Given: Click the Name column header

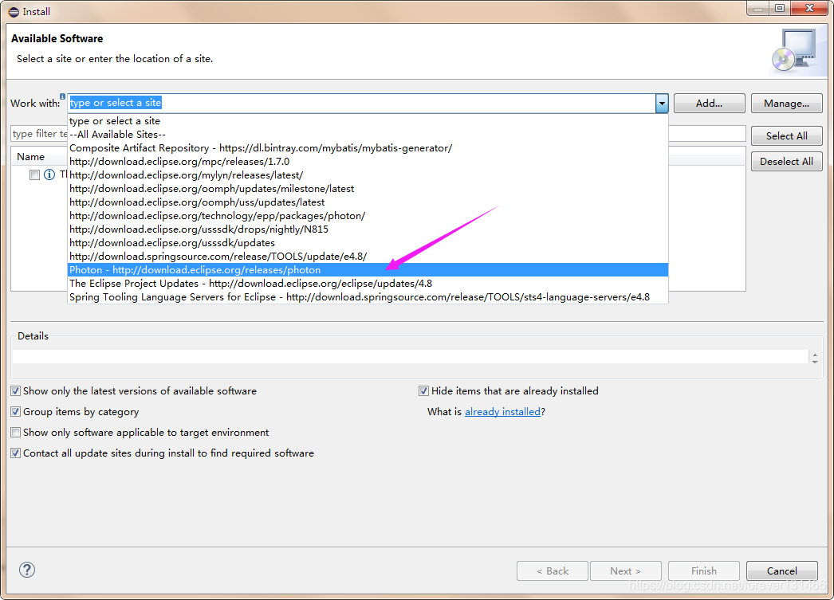Looking at the screenshot, I should [31, 157].
